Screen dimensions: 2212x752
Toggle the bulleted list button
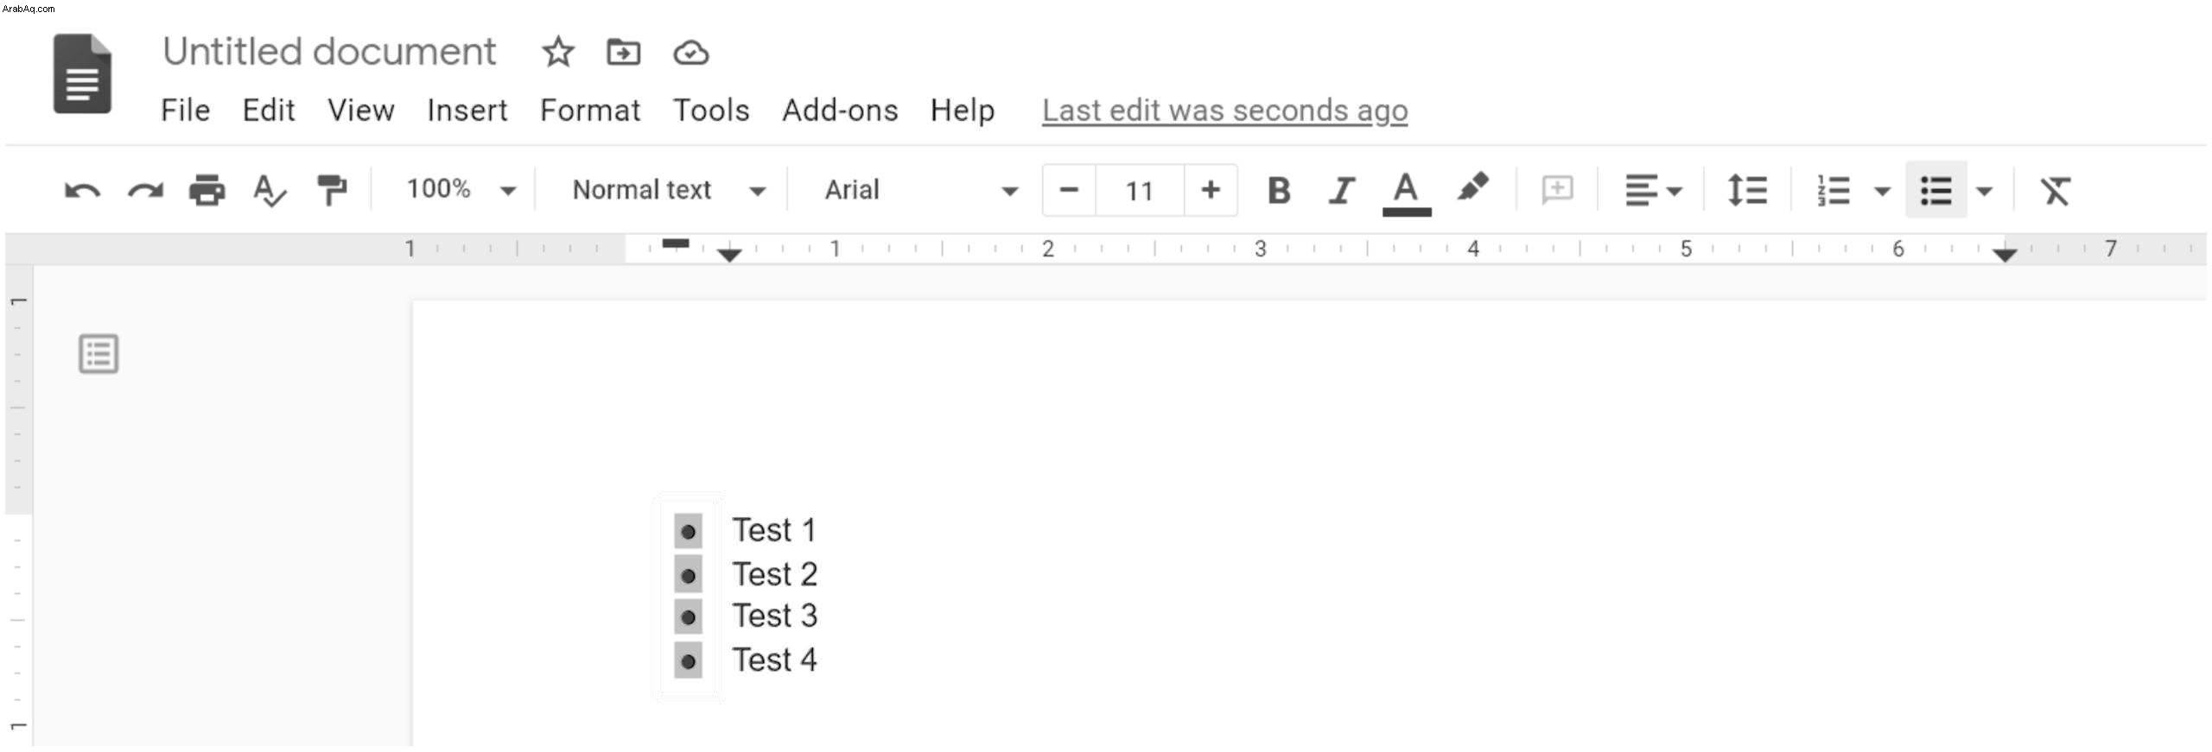[1936, 190]
